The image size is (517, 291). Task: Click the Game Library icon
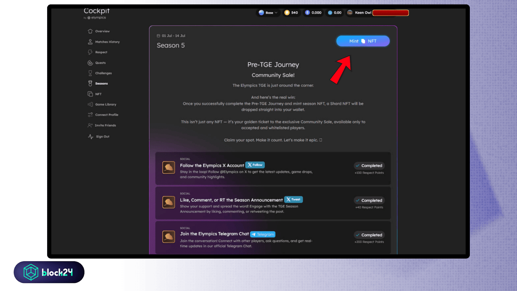(90, 104)
